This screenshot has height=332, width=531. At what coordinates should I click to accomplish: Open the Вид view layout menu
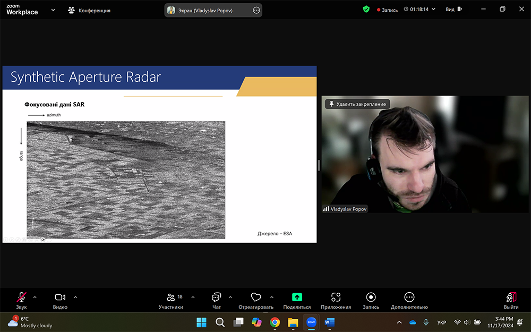click(453, 10)
